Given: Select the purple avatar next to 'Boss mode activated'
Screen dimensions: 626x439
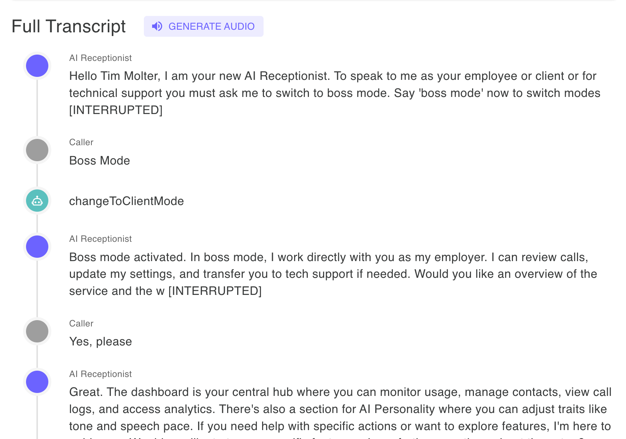Looking at the screenshot, I should click(37, 246).
